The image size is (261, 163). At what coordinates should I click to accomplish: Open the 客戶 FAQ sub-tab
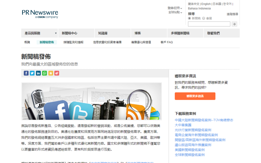pos(167,42)
